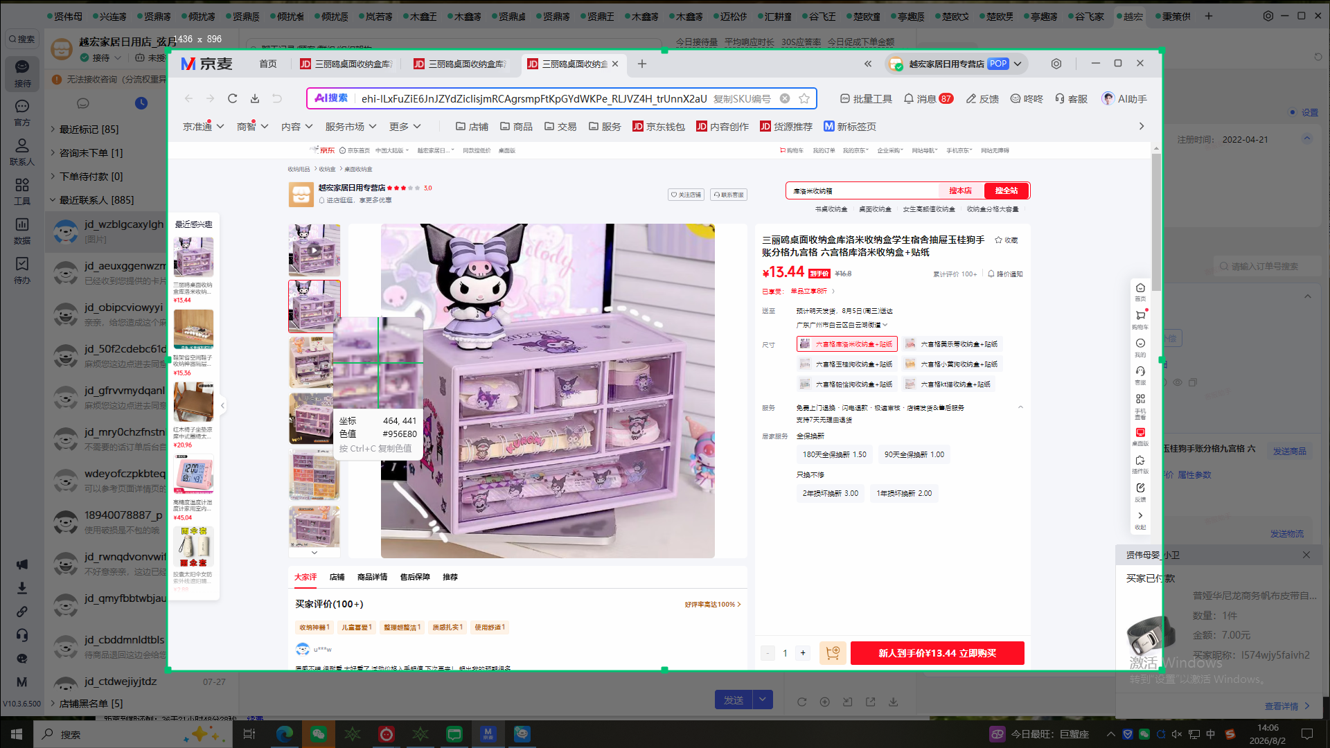Select the first product thumbnail with play button
The image size is (1330, 748).
(x=314, y=250)
